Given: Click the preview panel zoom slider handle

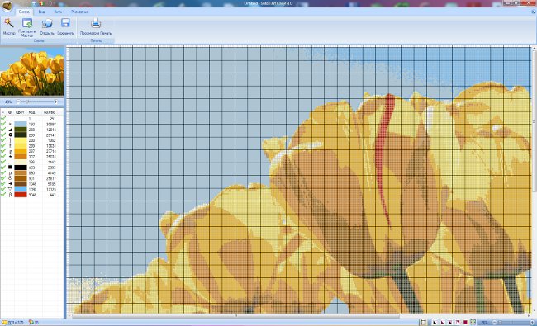Looking at the screenshot, I should (x=27, y=102).
